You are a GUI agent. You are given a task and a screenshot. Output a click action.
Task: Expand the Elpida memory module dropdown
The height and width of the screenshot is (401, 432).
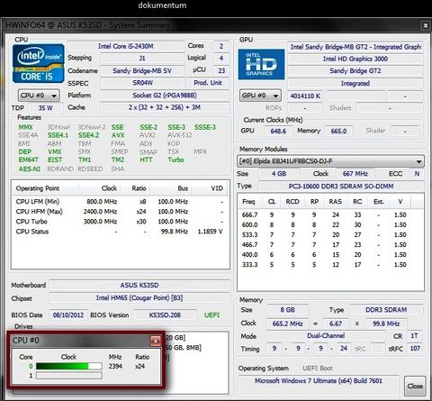click(330, 161)
